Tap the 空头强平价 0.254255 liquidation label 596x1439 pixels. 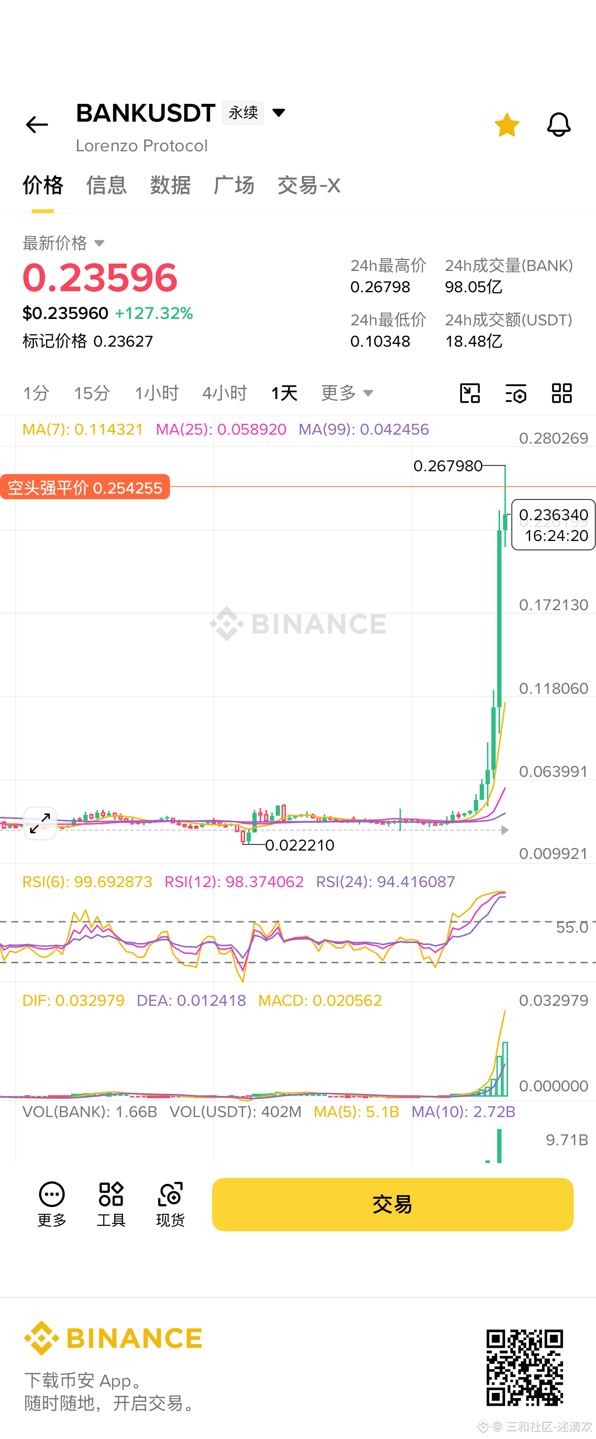pyautogui.click(x=85, y=488)
